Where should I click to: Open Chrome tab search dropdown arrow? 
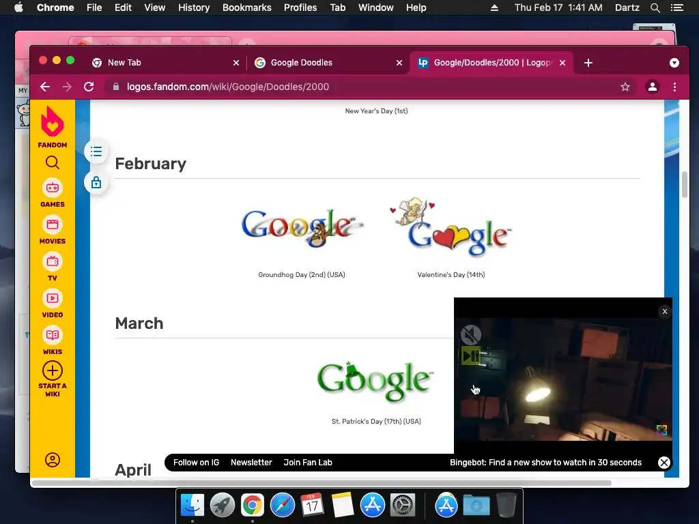pos(674,63)
